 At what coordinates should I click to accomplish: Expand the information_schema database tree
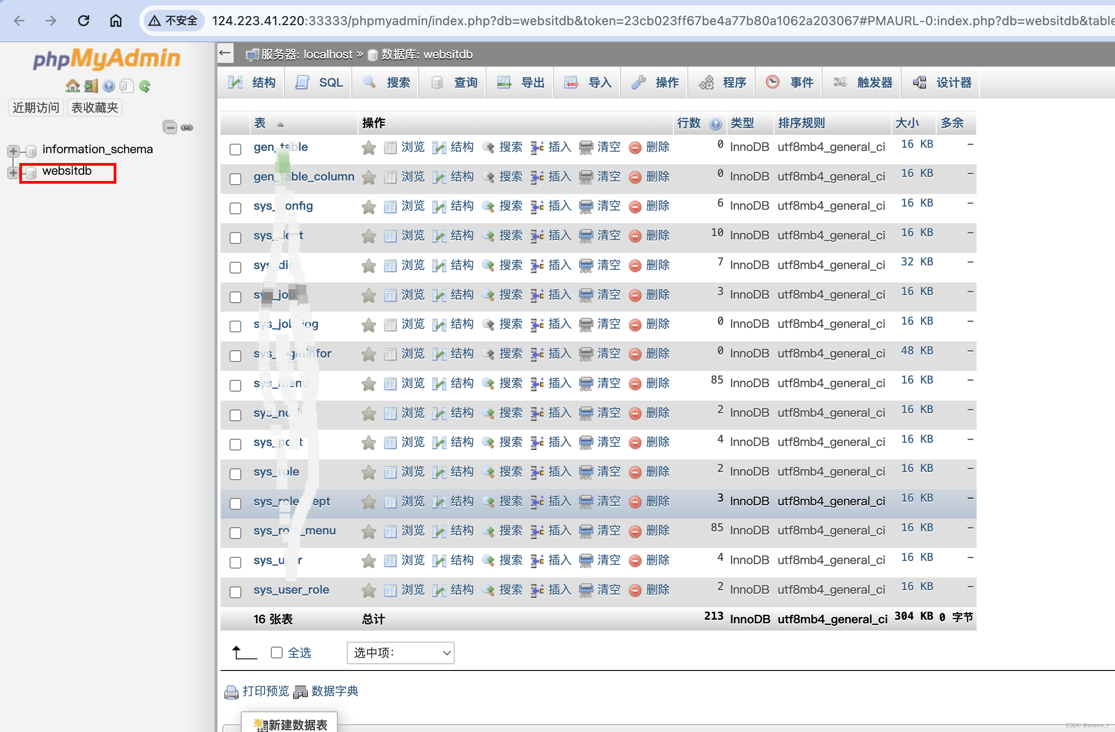[13, 151]
